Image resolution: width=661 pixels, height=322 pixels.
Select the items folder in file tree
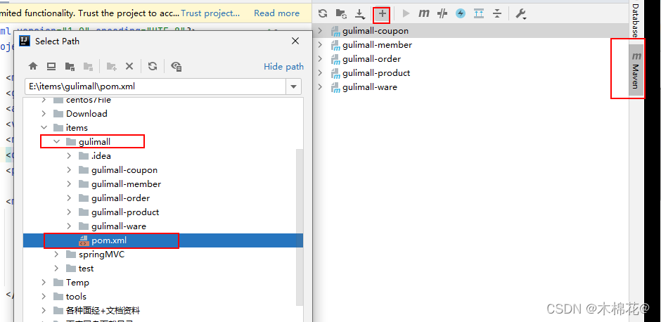70,127
